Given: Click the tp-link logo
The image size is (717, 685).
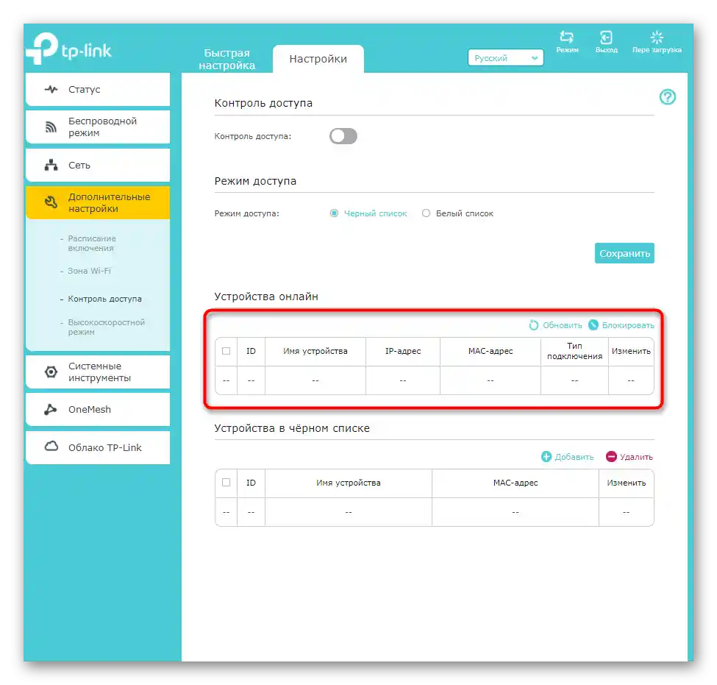Looking at the screenshot, I should pyautogui.click(x=68, y=49).
